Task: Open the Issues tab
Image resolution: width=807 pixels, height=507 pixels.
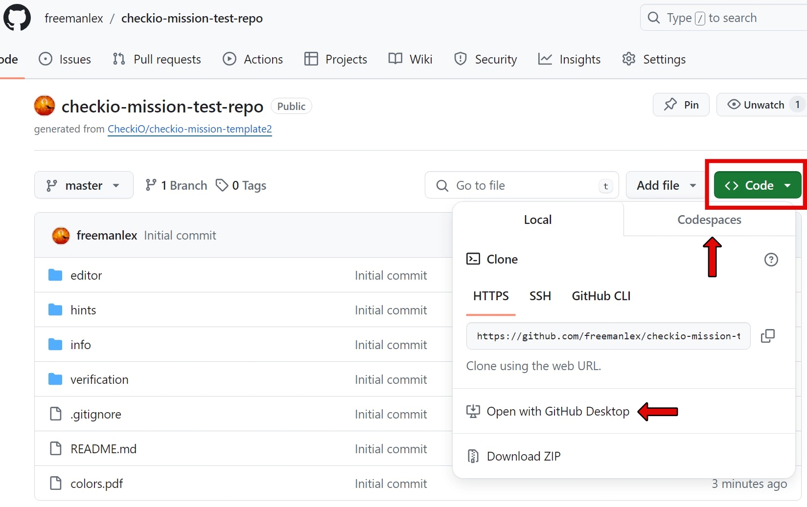Action: [65, 59]
